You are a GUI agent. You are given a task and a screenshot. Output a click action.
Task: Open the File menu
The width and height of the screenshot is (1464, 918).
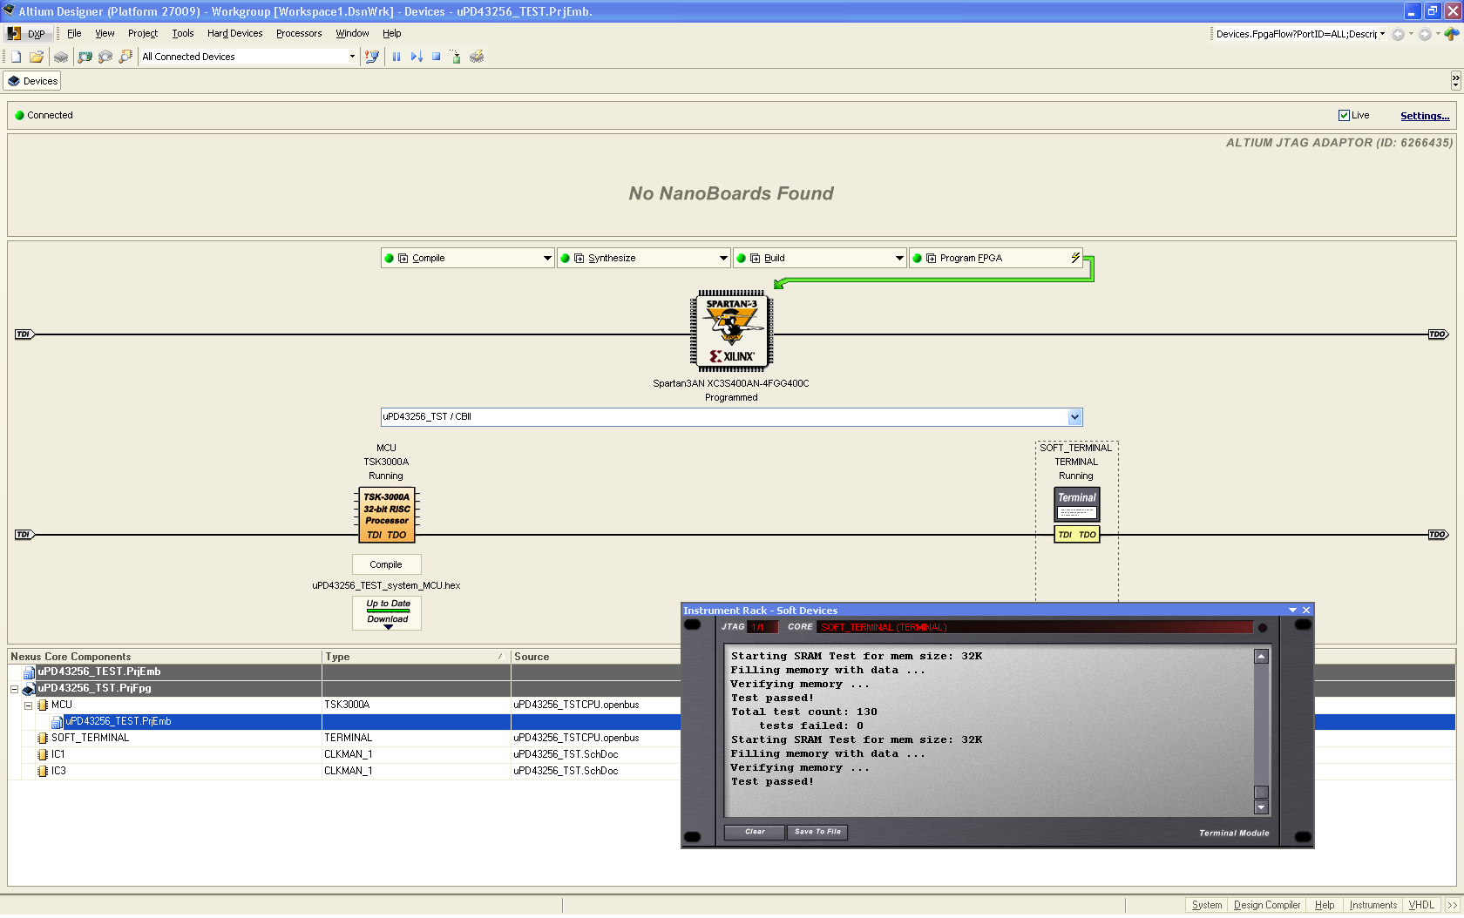(x=74, y=34)
